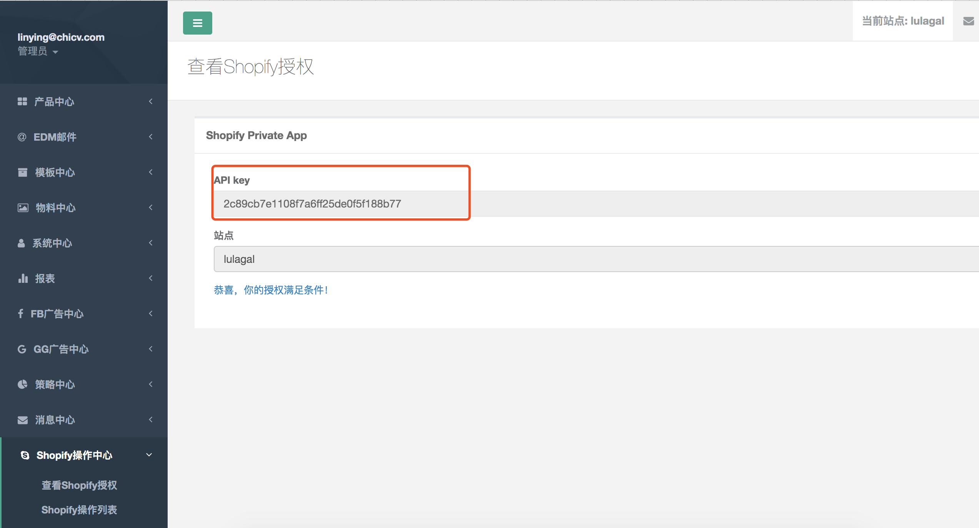
Task: Click the 报表 bar chart icon
Action: [x=23, y=278]
